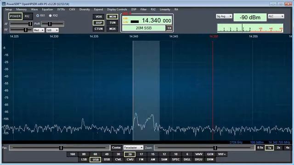Enable VOX
The image size is (294, 165).
(x=99, y=16)
